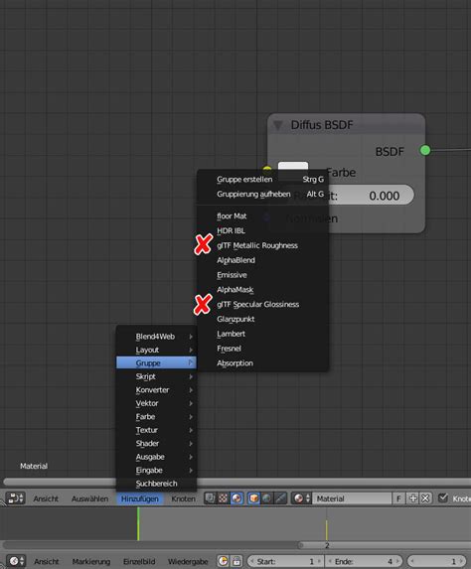Open the Knoten menu
Image resolution: width=471 pixels, height=569 pixels.
click(x=183, y=498)
